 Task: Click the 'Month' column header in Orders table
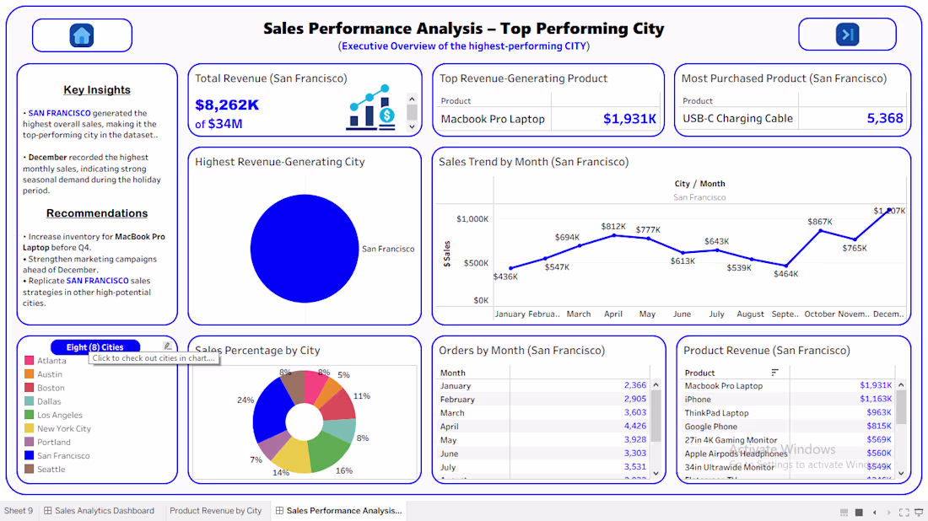(x=453, y=373)
